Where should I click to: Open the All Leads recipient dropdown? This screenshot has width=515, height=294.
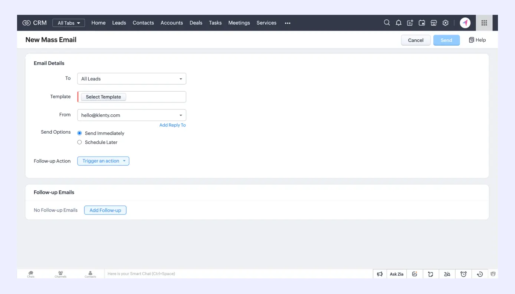(x=131, y=78)
